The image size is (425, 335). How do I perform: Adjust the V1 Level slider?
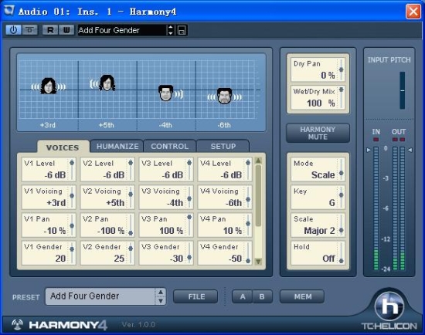(72, 169)
